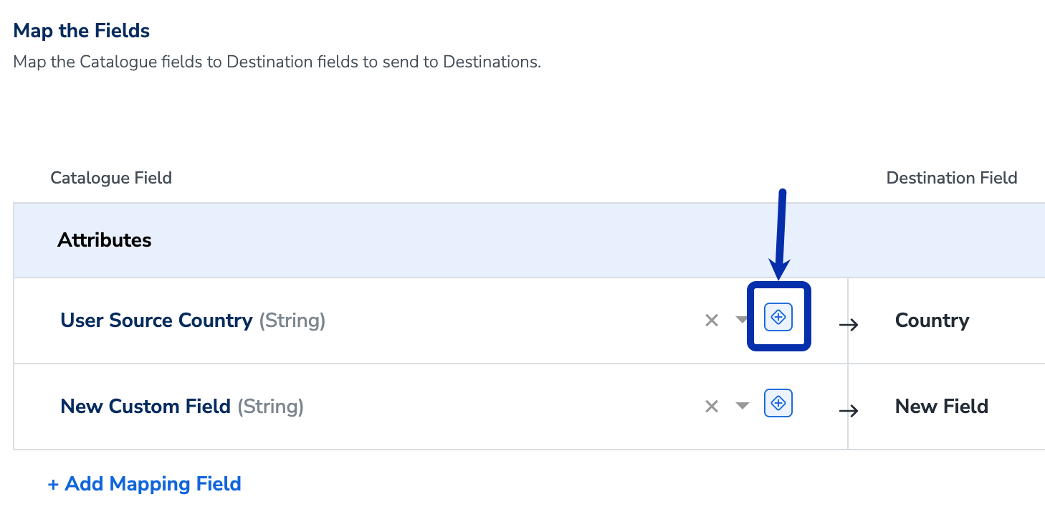Screen dimensions: 1045x512
Task: Click the String type label after User Source Country
Action: [x=292, y=321]
